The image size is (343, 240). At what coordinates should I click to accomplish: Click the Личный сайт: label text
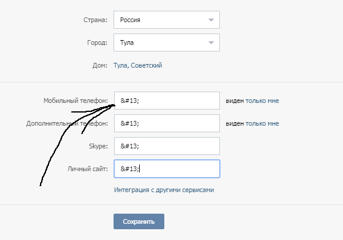pyautogui.click(x=88, y=169)
